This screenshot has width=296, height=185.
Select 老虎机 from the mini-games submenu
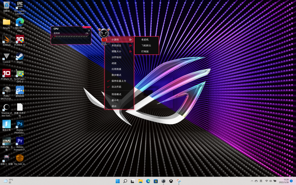tap(145, 40)
